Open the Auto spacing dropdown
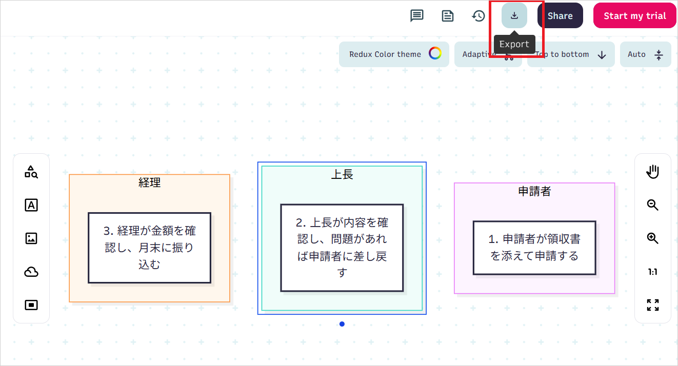 [645, 54]
